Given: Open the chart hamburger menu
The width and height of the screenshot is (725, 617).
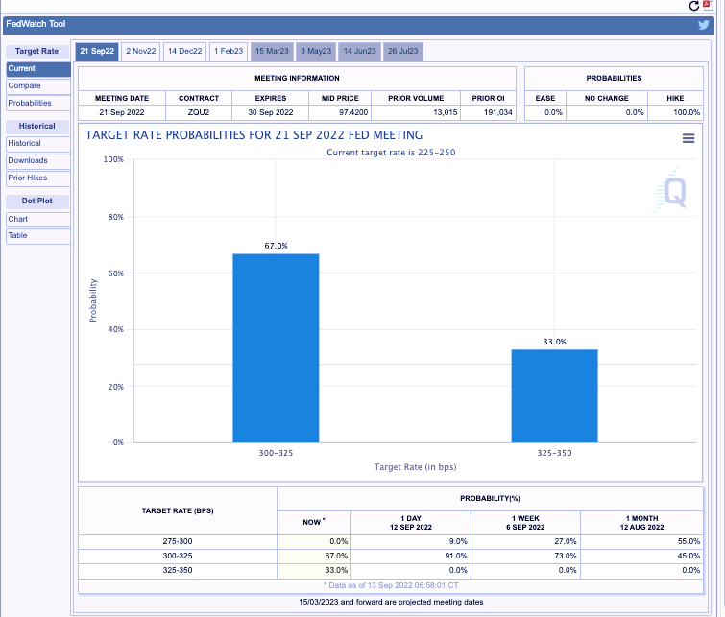Looking at the screenshot, I should coord(688,138).
